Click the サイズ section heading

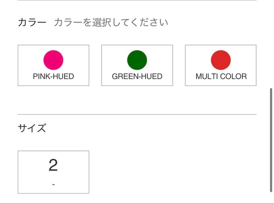click(x=32, y=128)
